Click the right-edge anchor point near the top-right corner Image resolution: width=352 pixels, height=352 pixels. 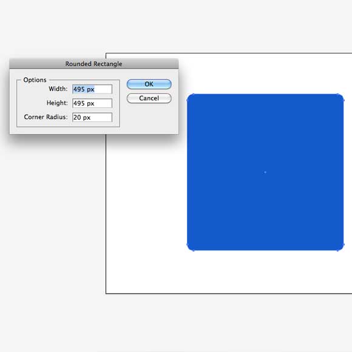(x=344, y=100)
